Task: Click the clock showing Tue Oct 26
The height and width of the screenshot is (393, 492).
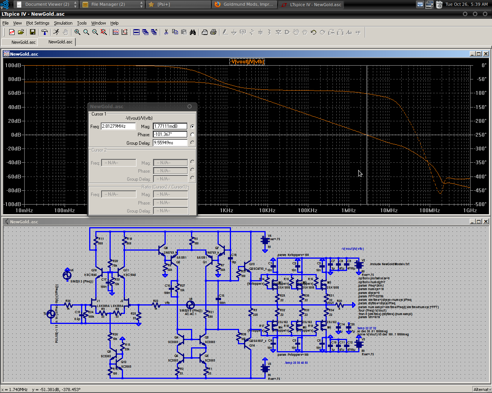Action: (467, 4)
